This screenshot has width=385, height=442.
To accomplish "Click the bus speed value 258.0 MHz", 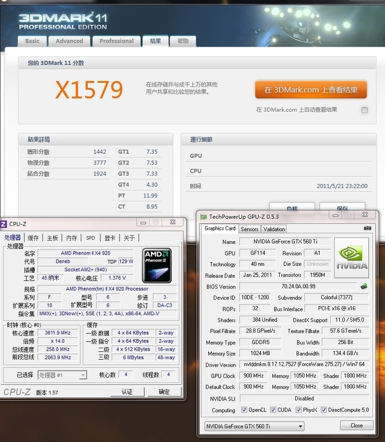I will coord(58,349).
